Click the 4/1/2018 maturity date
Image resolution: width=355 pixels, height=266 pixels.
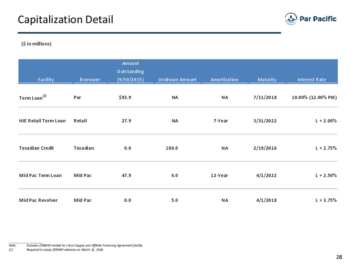266,200
